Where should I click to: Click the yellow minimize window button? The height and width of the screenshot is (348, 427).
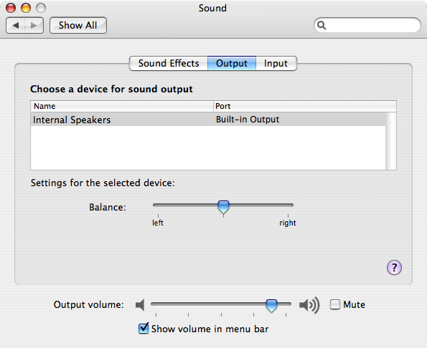[26, 8]
